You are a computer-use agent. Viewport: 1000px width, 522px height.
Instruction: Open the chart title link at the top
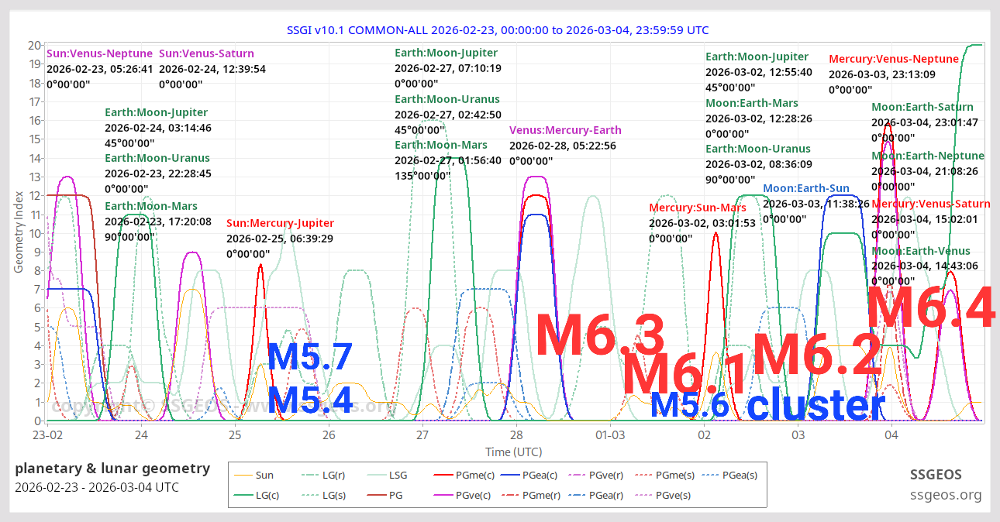tap(498, 30)
